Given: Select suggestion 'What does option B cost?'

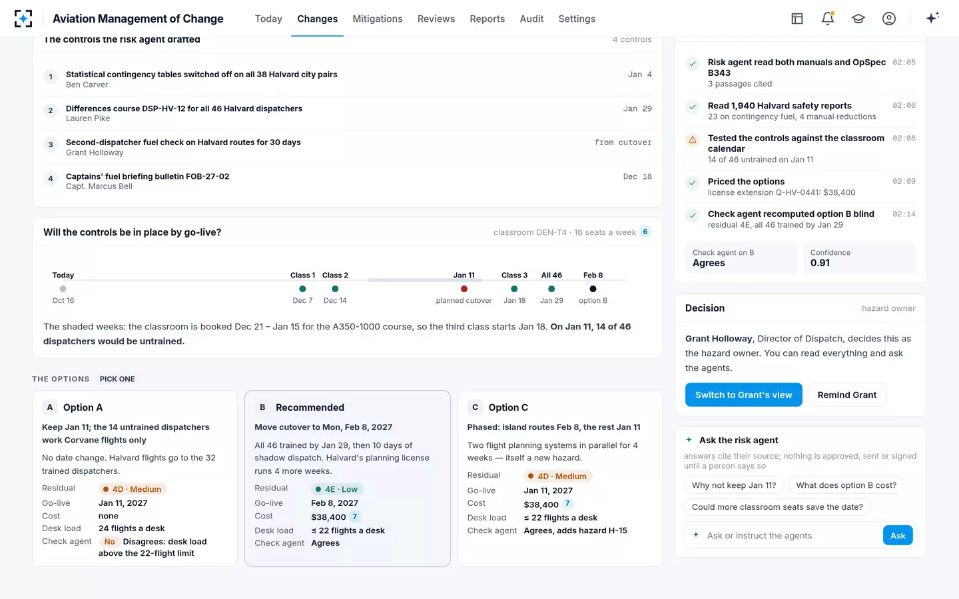Looking at the screenshot, I should [846, 485].
